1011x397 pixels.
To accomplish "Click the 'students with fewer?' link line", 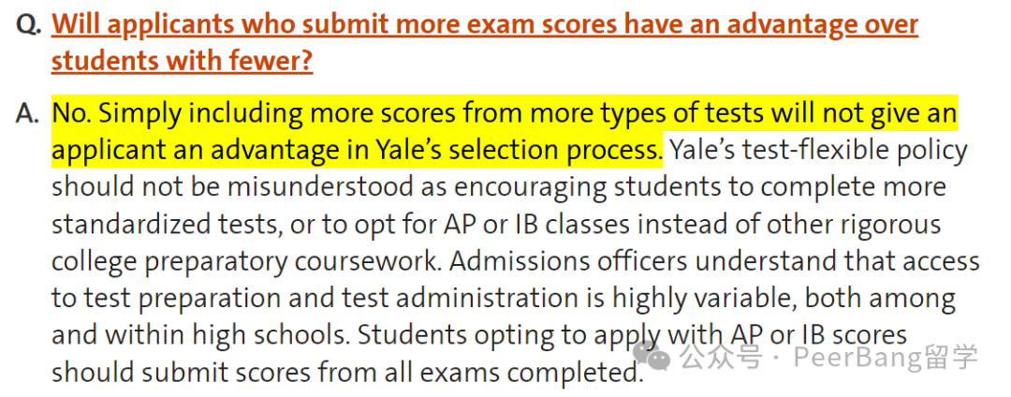I will [182, 61].
